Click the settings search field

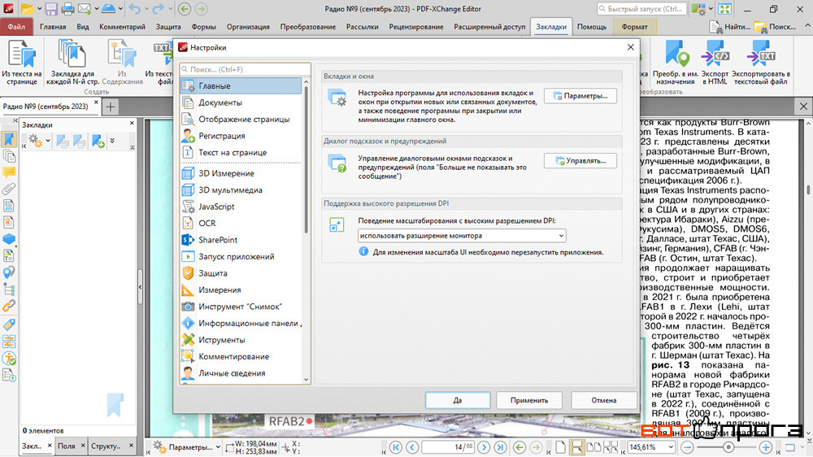tap(245, 69)
